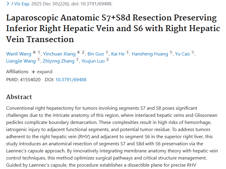Open author Wanli Wang's page
This screenshot has width=226, height=169.
coord(18,54)
